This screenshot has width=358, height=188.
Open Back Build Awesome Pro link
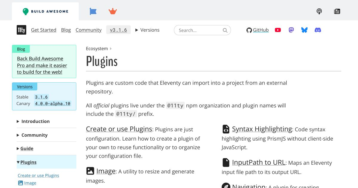tap(42, 65)
